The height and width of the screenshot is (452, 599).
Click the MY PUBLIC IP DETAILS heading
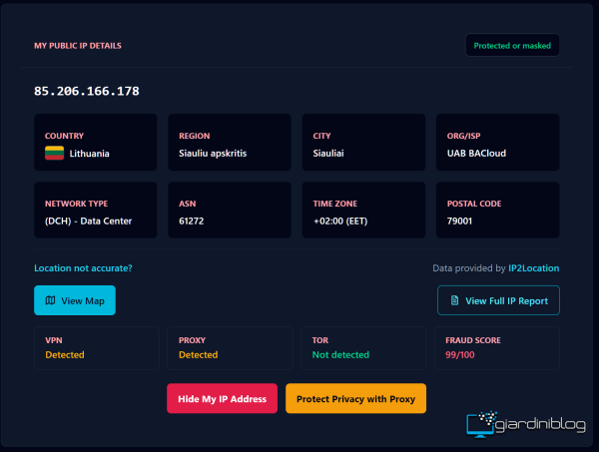(x=78, y=46)
